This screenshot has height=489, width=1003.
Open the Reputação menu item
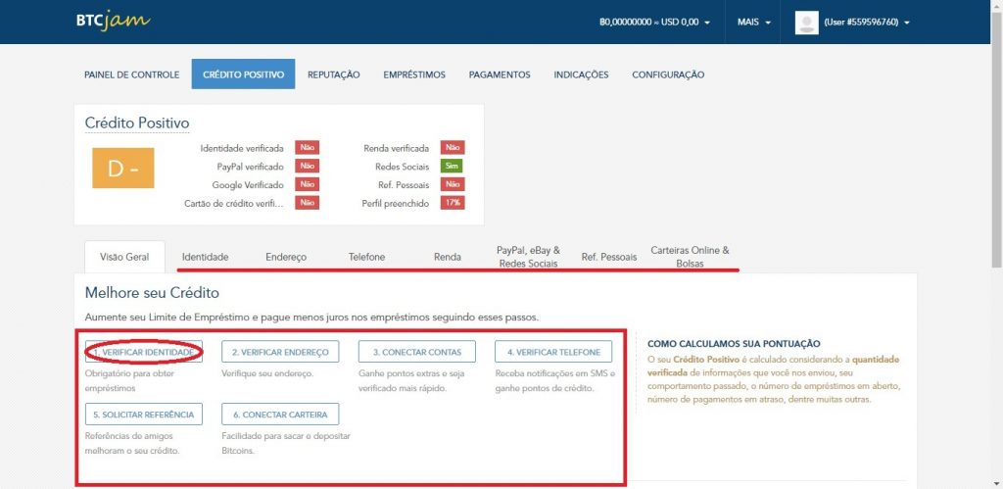[333, 74]
